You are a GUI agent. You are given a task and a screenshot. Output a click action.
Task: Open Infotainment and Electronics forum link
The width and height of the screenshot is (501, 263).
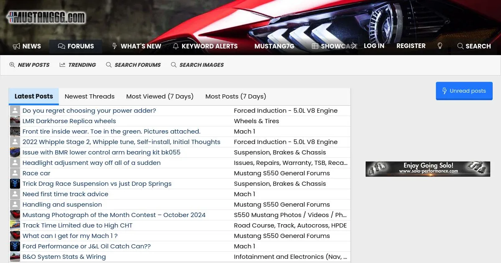tap(290, 257)
